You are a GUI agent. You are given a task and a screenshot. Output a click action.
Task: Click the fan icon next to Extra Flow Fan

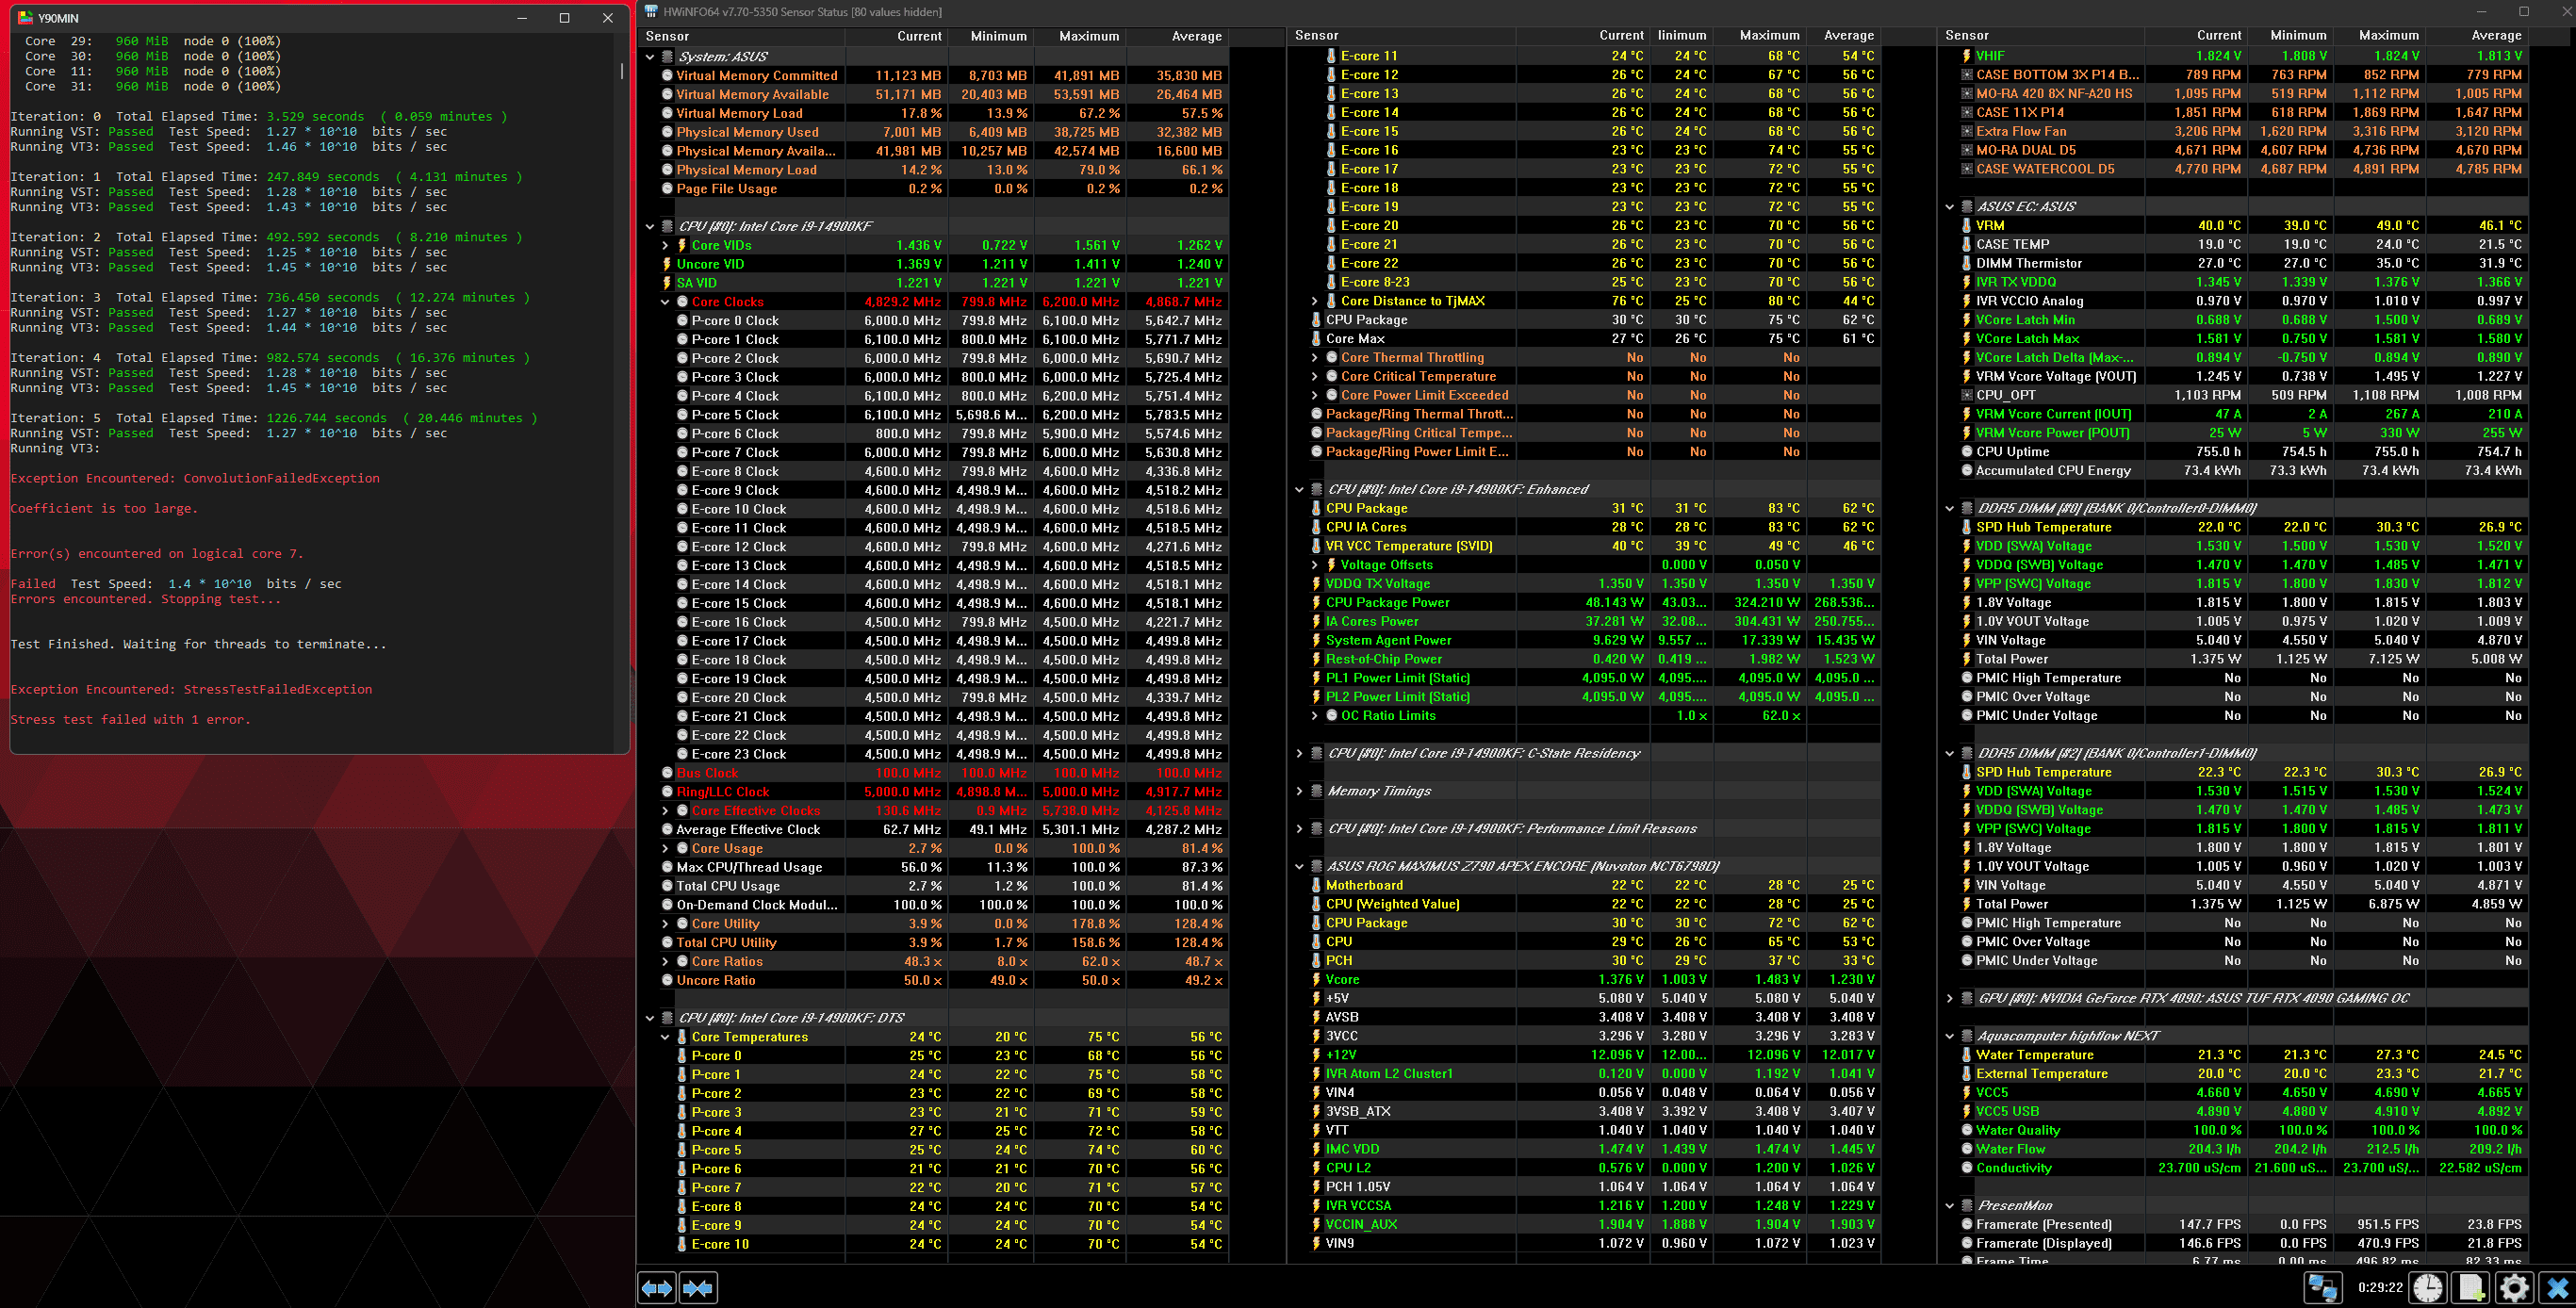1966,132
